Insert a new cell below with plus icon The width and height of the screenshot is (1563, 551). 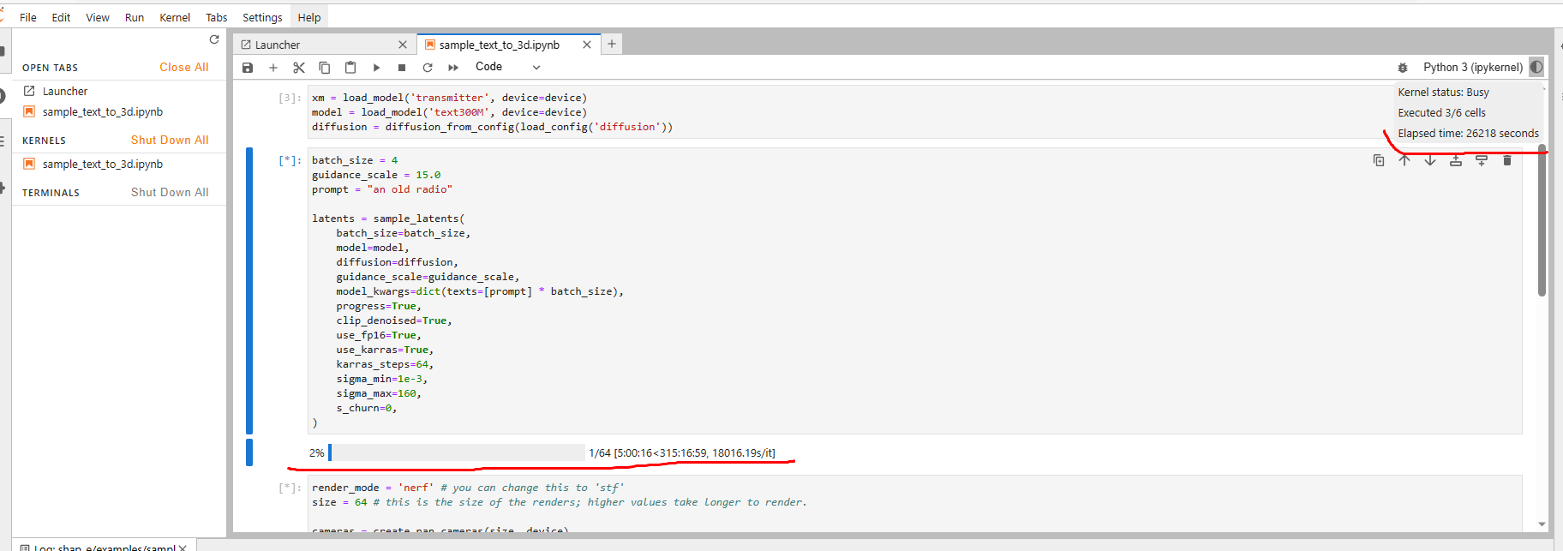273,68
